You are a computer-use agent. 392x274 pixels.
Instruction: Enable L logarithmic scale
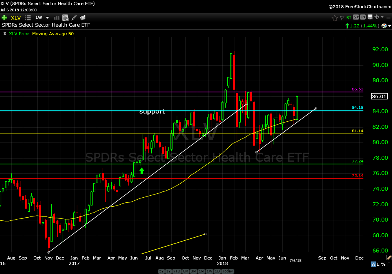[x=378, y=264]
